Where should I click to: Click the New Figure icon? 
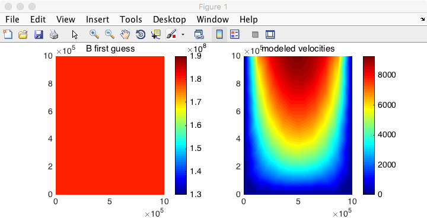pyautogui.click(x=8, y=34)
